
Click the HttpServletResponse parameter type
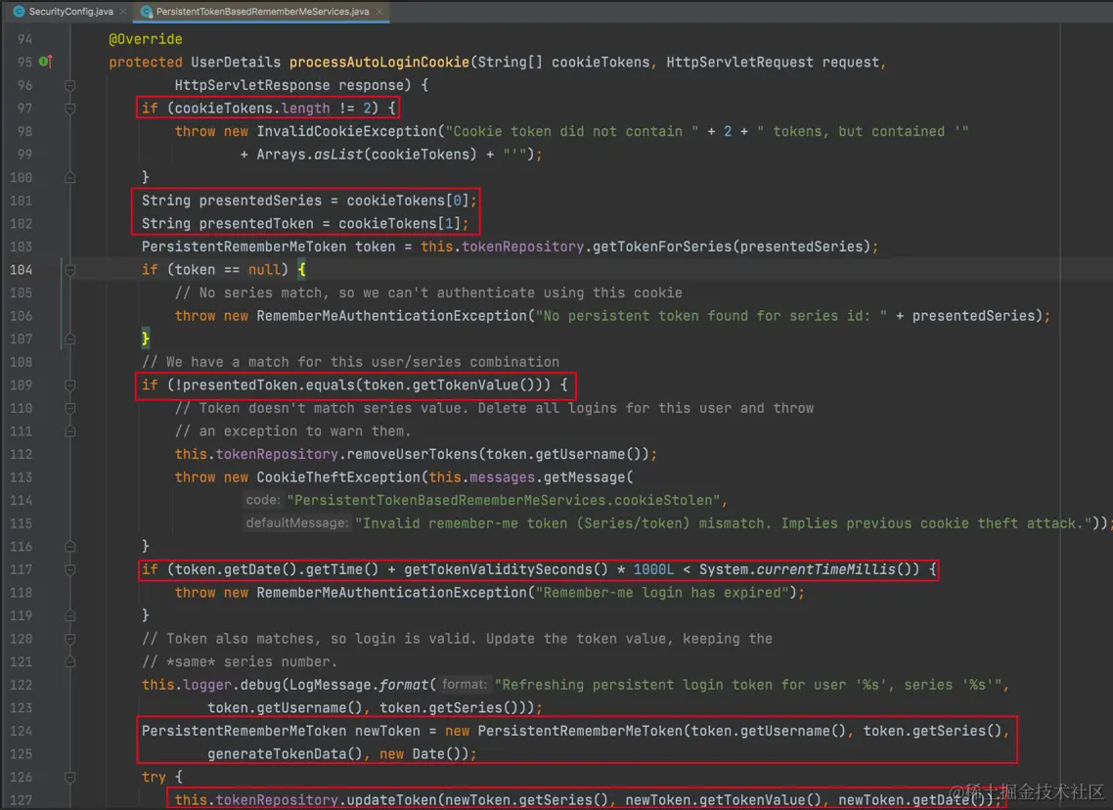click(252, 85)
